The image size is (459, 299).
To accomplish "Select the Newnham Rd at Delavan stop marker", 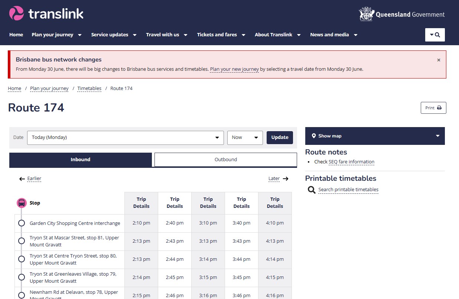I will (22, 295).
